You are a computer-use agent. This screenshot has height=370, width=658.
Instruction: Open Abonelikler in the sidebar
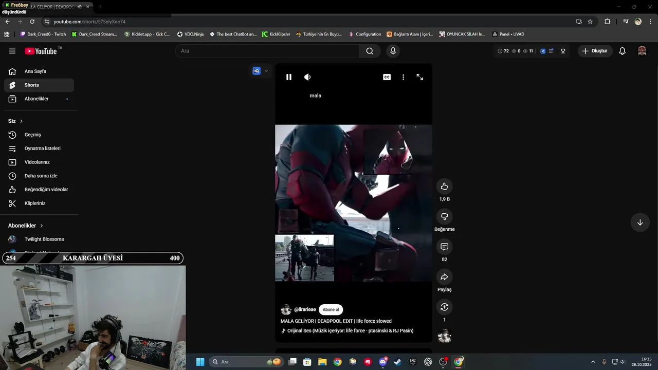(x=39, y=99)
